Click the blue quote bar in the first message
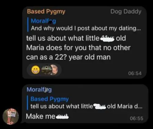The width and height of the screenshot is (153, 129). coord(28,25)
